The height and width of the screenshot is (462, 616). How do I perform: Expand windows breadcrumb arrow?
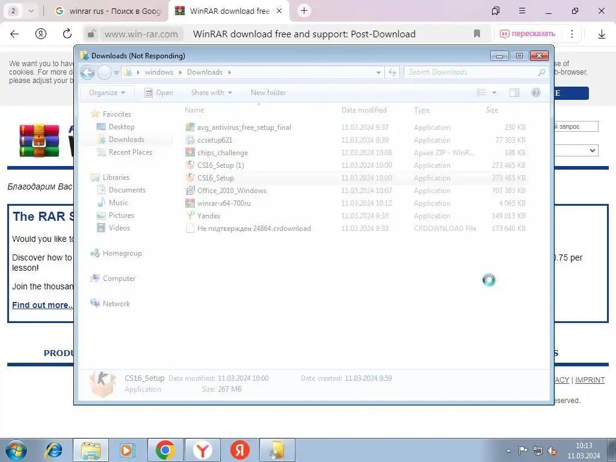[x=180, y=72]
